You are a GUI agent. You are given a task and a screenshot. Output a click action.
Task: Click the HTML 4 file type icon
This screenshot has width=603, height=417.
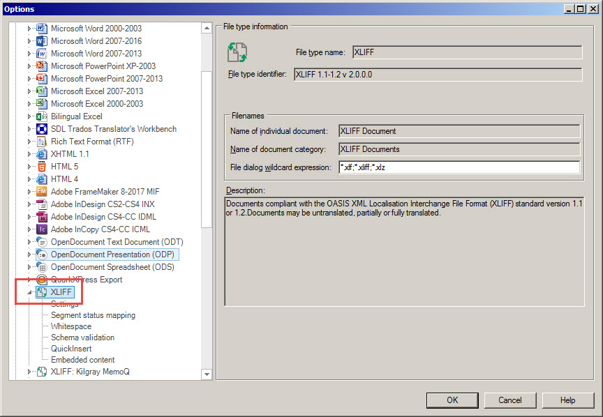pyautogui.click(x=42, y=179)
